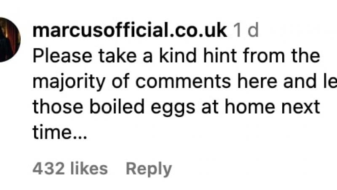Screen dimensions: 337x190
Task: Click the word "time..." ending the comment
Action: 59,133
